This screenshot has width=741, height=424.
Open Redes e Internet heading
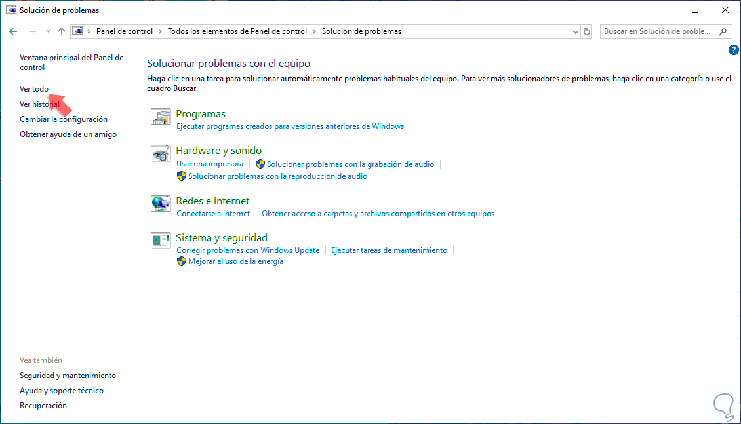[x=212, y=201]
